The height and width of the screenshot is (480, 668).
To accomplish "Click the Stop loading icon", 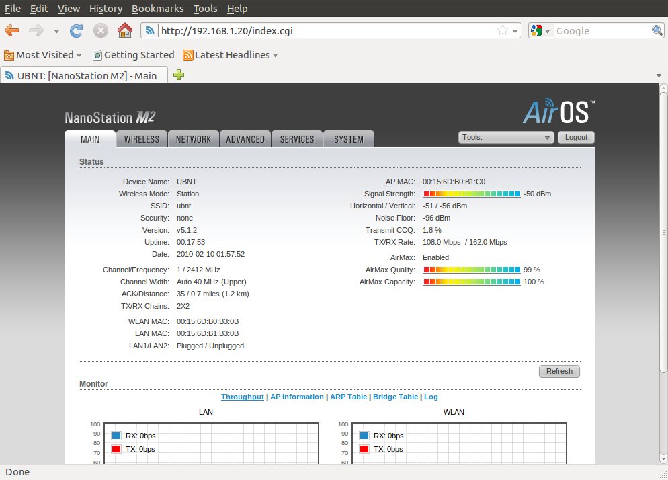I will point(100,30).
